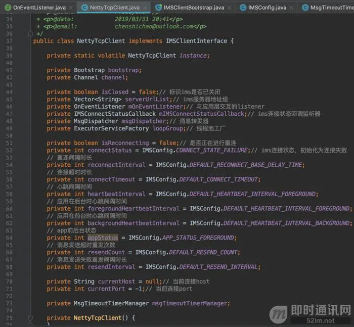The image size is (354, 327).
Task: Click the DEFAULT_CONNECT_TIMEOUT constant
Action: point(218,179)
